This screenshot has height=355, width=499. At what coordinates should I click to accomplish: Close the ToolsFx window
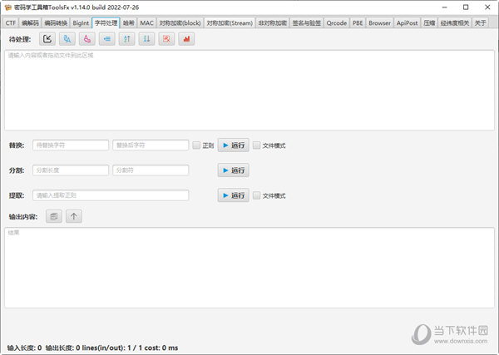(x=487, y=7)
